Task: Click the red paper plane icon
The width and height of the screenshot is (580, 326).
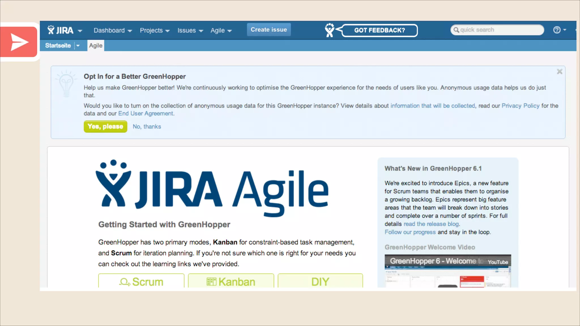Action: [19, 42]
